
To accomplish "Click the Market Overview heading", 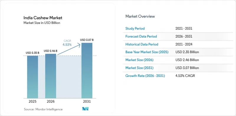I will [x=140, y=16].
